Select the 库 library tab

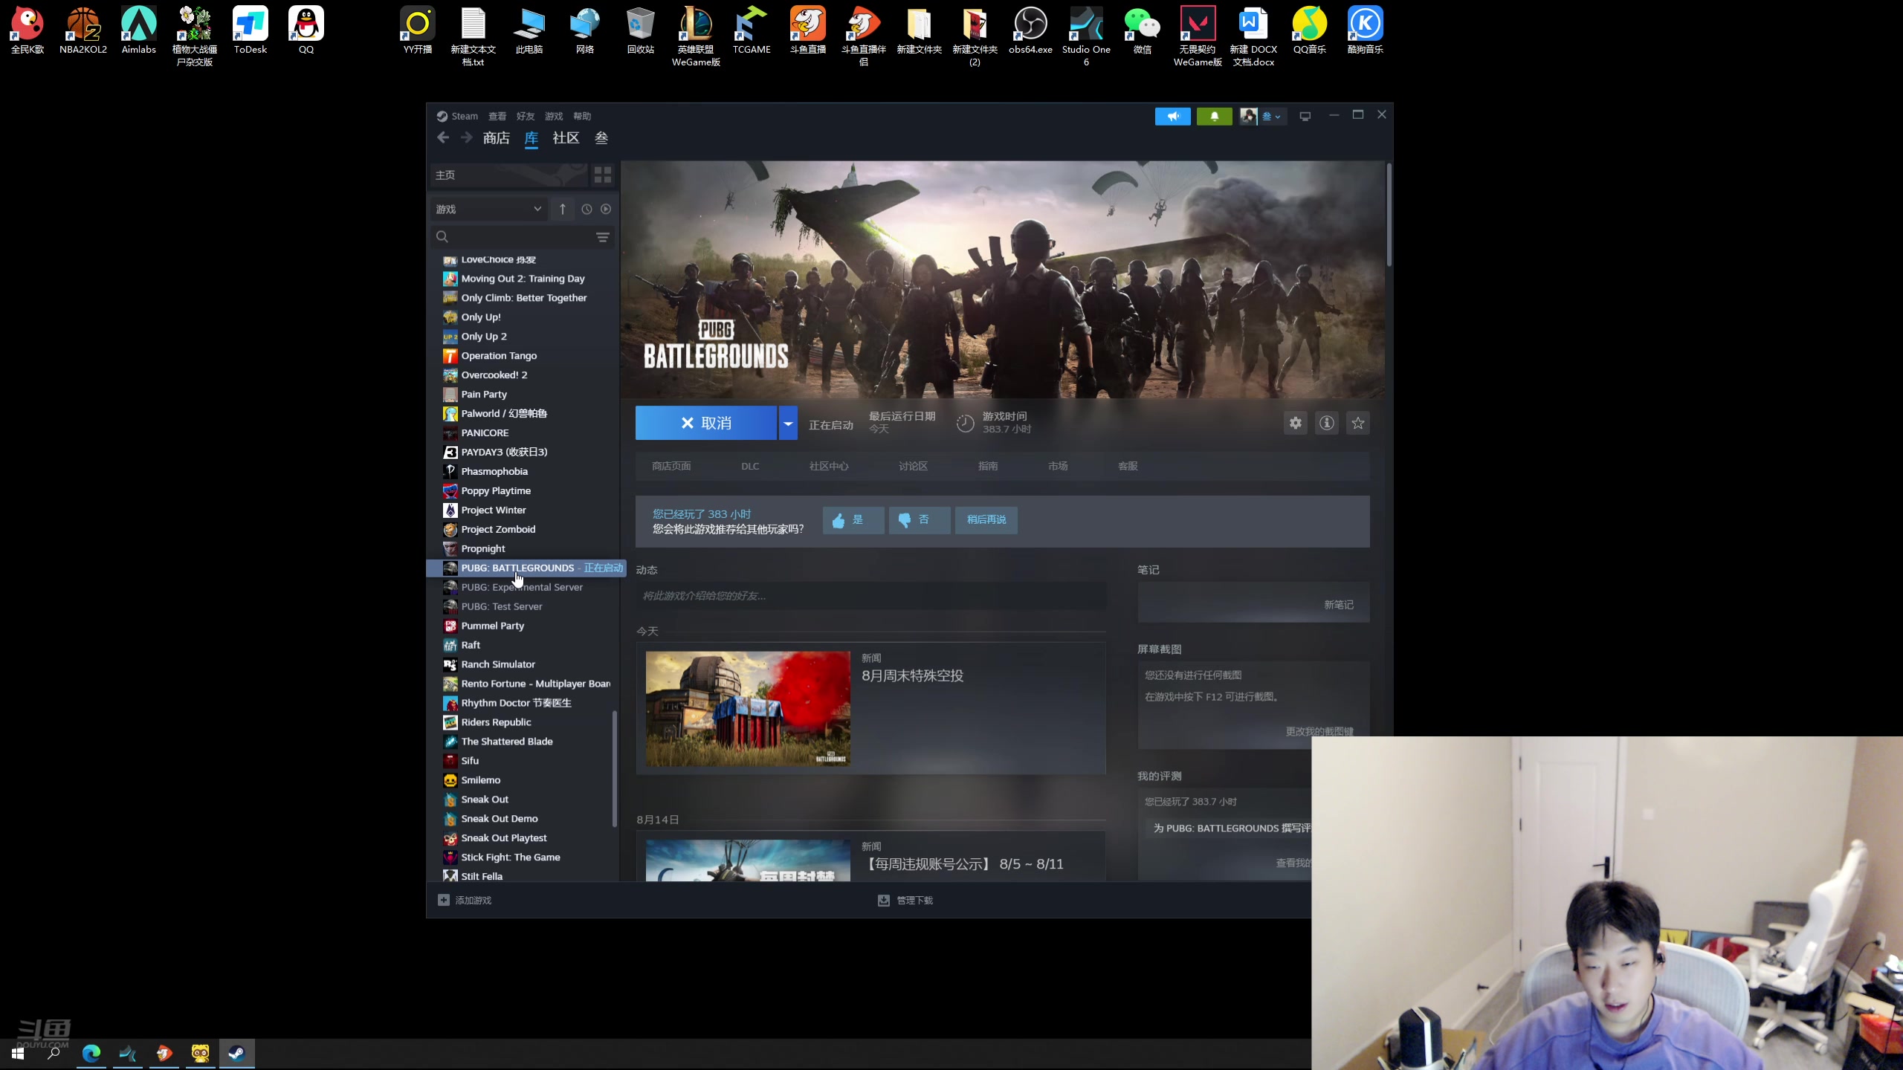531,137
